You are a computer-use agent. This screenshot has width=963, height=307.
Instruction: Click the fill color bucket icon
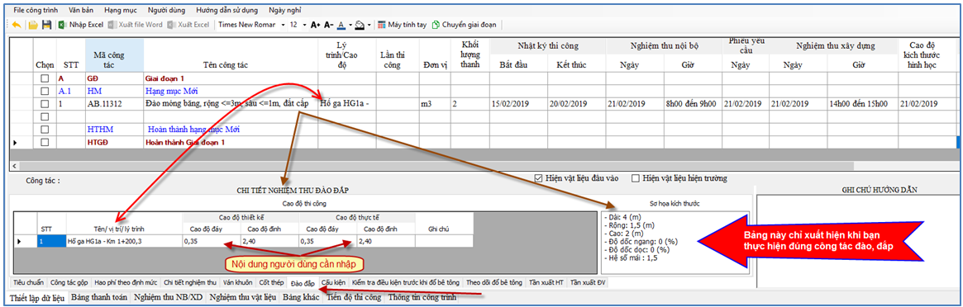[360, 25]
